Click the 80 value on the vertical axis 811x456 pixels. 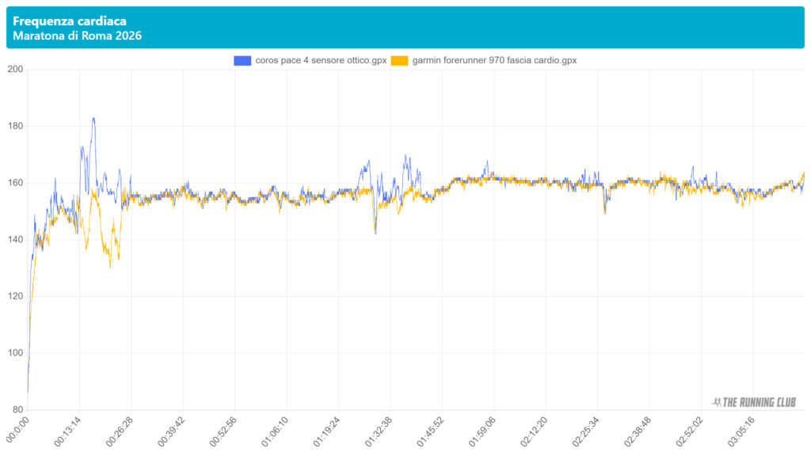(x=17, y=409)
